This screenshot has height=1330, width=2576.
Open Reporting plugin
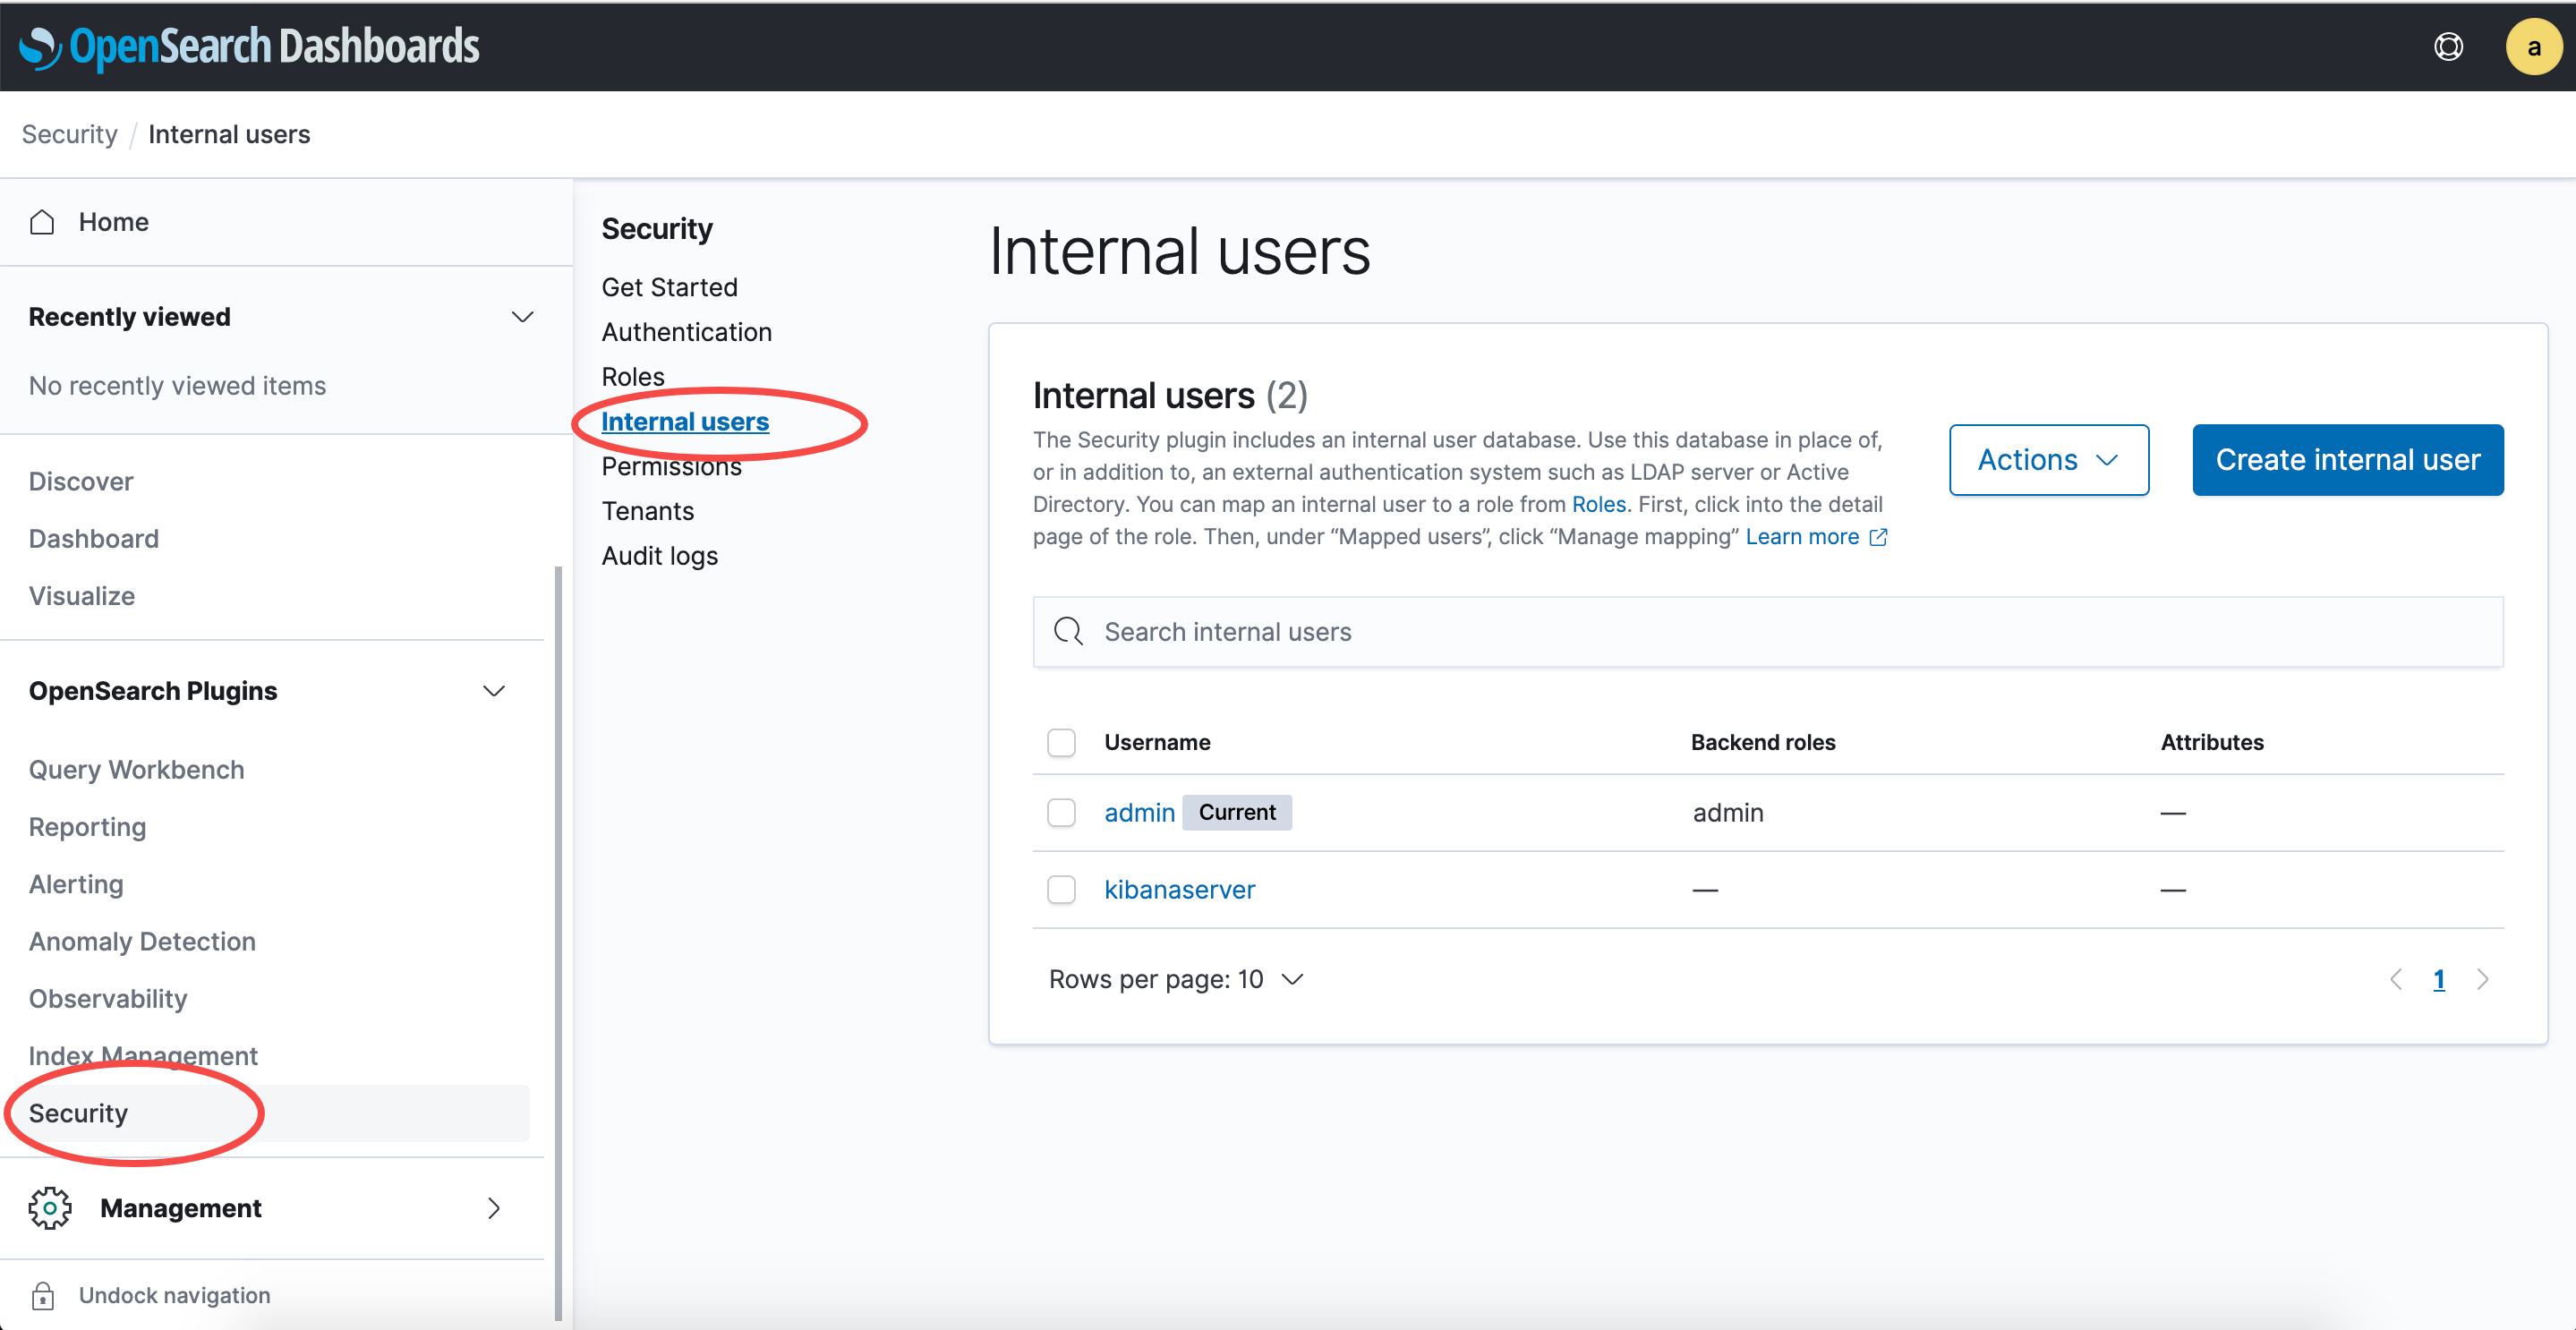click(x=87, y=827)
